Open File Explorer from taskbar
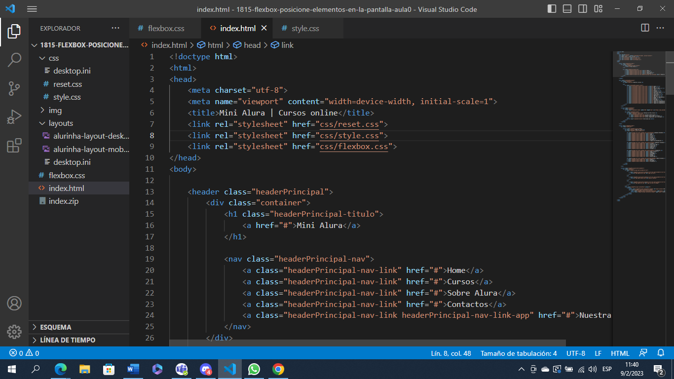 pos(85,369)
